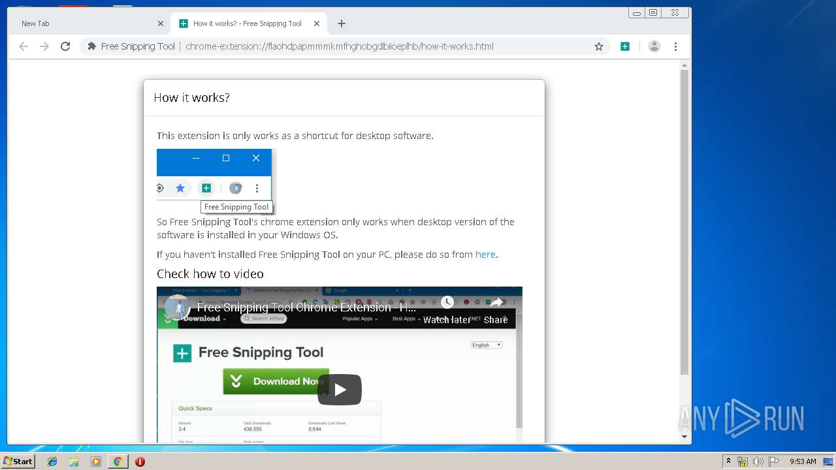
Task: Follow the 'here' download link
Action: point(485,255)
